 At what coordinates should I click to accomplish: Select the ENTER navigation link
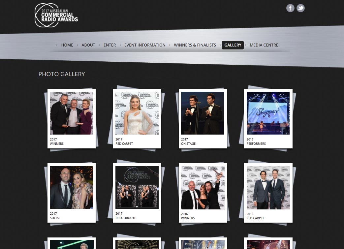pyautogui.click(x=109, y=45)
